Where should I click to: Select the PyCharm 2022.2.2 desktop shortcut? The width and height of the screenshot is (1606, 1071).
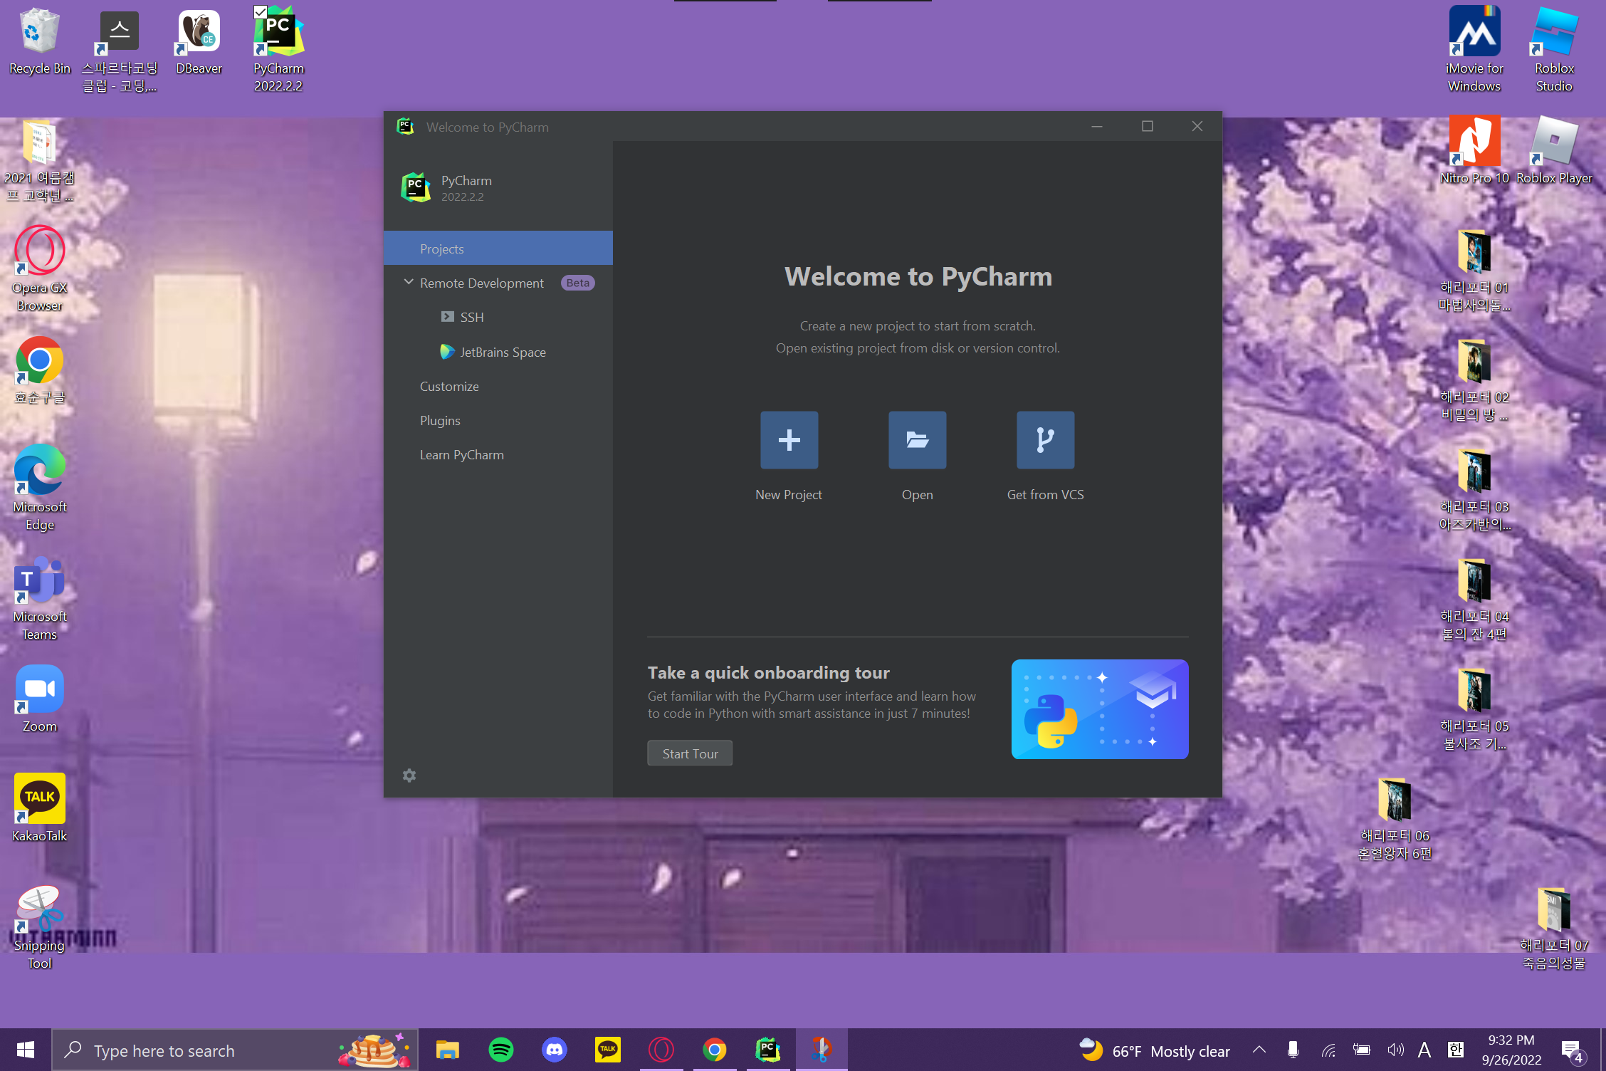(x=279, y=50)
